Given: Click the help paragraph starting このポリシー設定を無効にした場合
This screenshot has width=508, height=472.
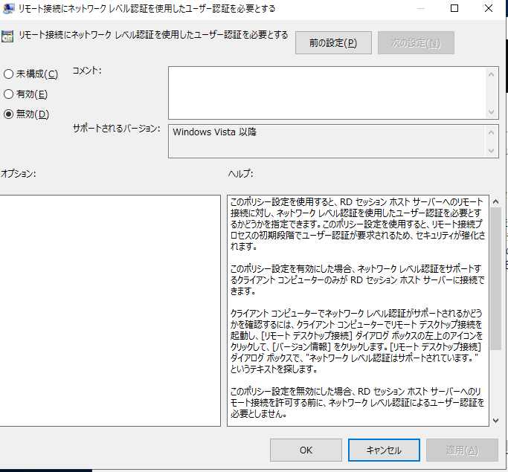Looking at the screenshot, I should (x=357, y=402).
